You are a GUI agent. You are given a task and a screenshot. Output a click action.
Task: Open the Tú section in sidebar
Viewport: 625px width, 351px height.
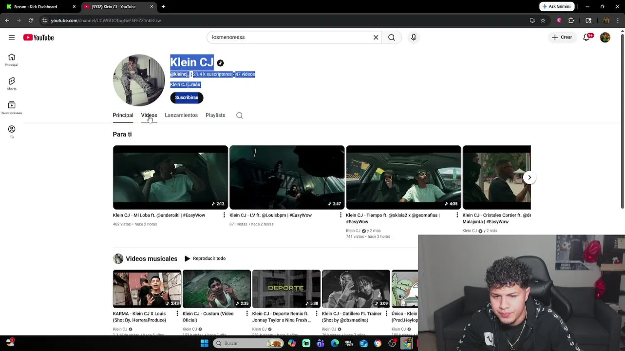coord(12,132)
